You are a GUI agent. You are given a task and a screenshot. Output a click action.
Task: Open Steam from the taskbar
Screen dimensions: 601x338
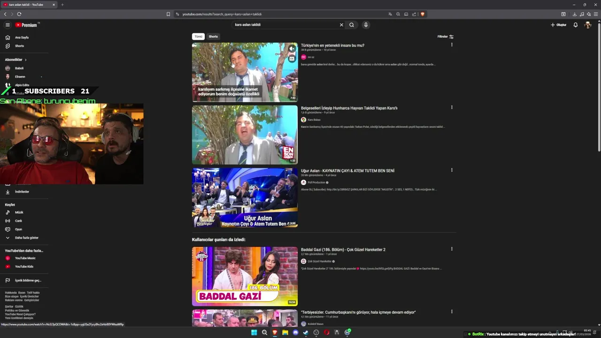(306, 332)
